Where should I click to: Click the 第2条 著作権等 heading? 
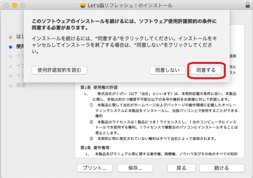95,148
